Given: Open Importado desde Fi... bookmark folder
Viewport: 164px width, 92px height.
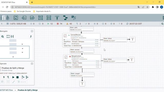Looking at the screenshot, I should [42, 11].
